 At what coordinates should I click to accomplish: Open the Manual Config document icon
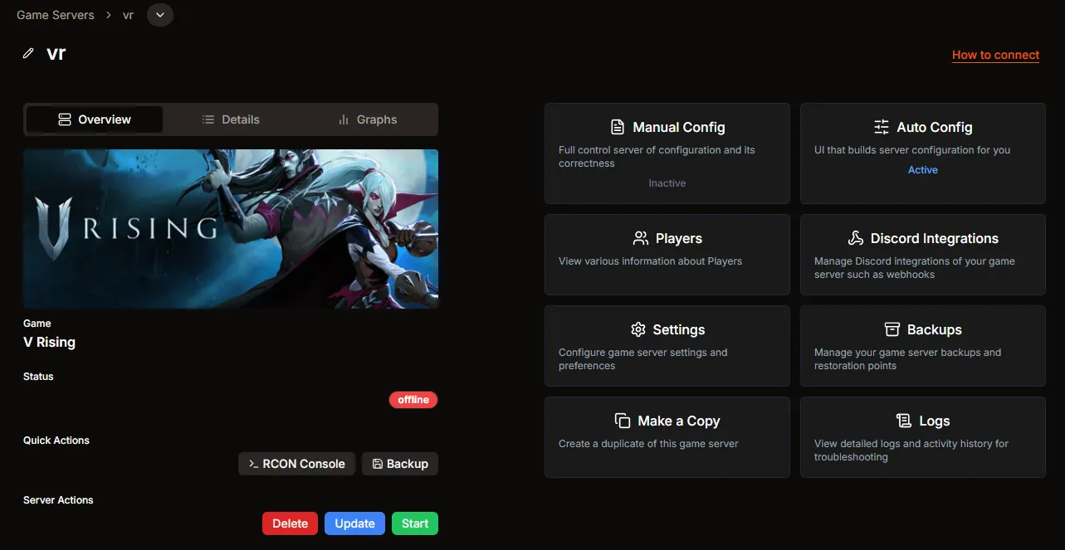click(617, 126)
